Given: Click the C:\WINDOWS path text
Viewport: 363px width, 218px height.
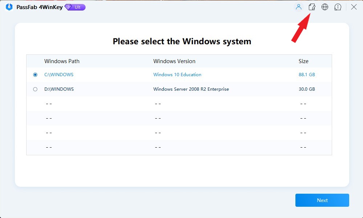Looking at the screenshot, I should pyautogui.click(x=59, y=75).
